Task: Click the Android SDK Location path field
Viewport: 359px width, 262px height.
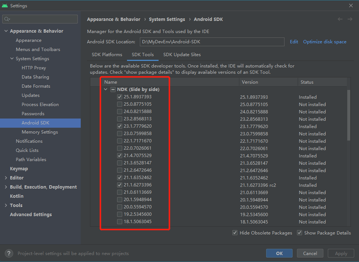Action: (x=212, y=42)
